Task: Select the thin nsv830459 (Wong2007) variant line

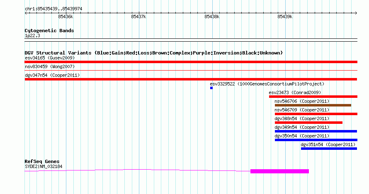Action: click(191, 70)
